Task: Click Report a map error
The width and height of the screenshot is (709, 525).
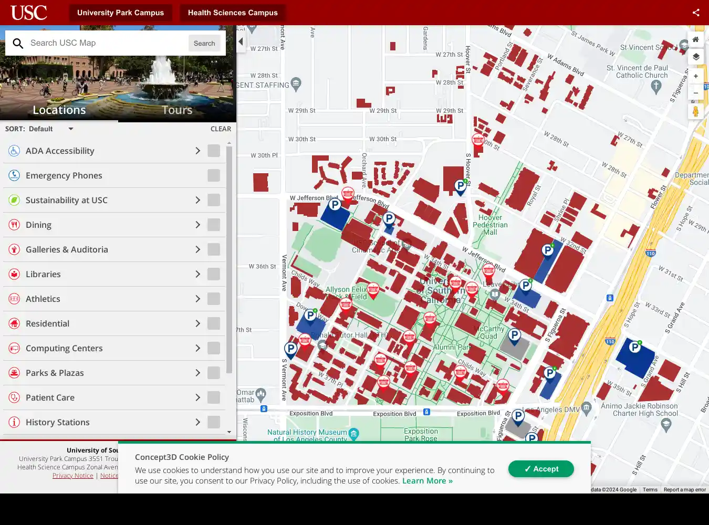Action: (x=684, y=489)
